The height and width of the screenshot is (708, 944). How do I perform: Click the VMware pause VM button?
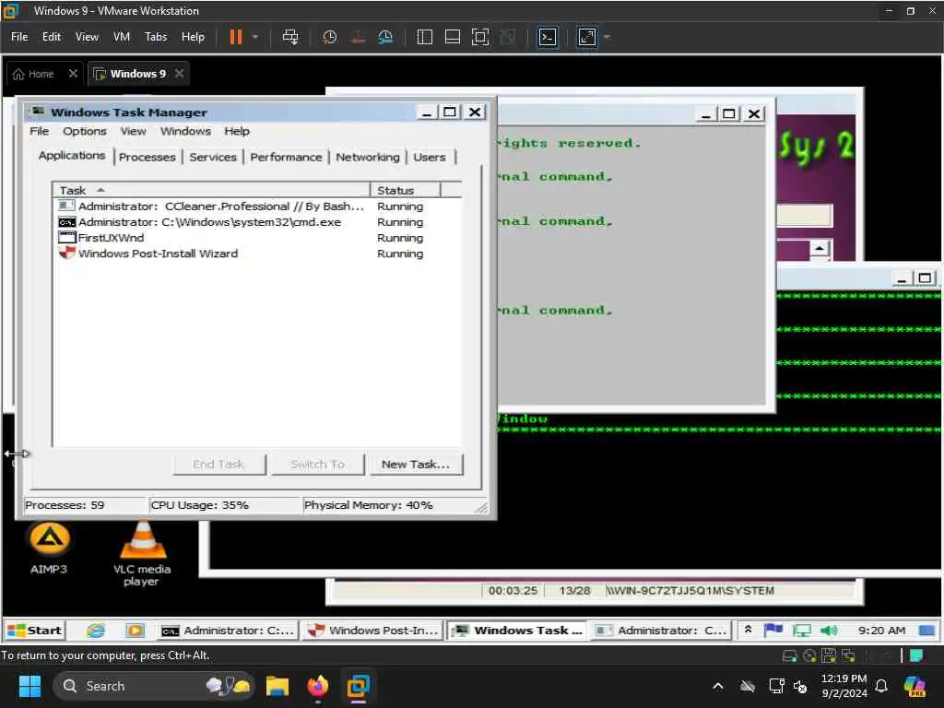click(x=235, y=37)
